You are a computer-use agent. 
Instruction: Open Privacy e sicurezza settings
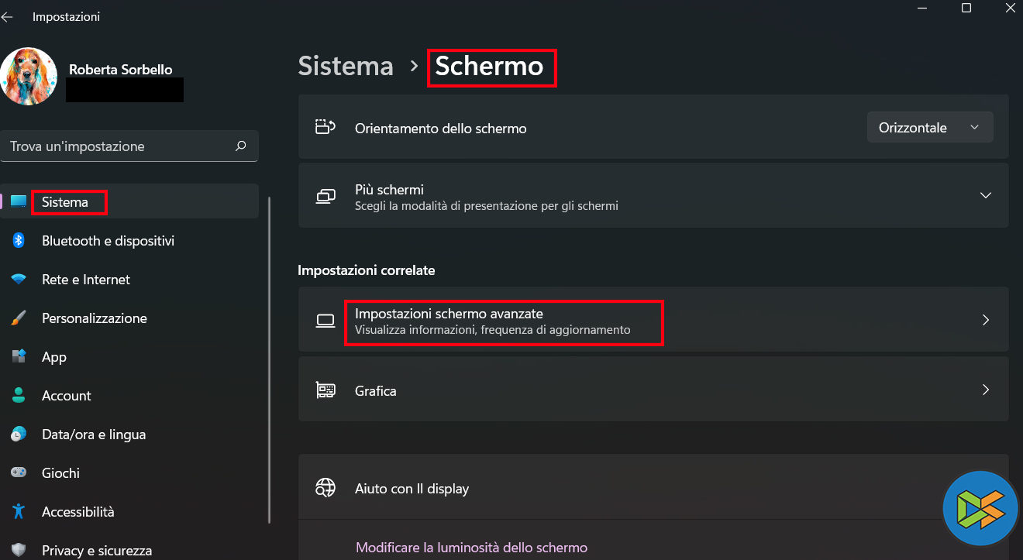pyautogui.click(x=97, y=551)
